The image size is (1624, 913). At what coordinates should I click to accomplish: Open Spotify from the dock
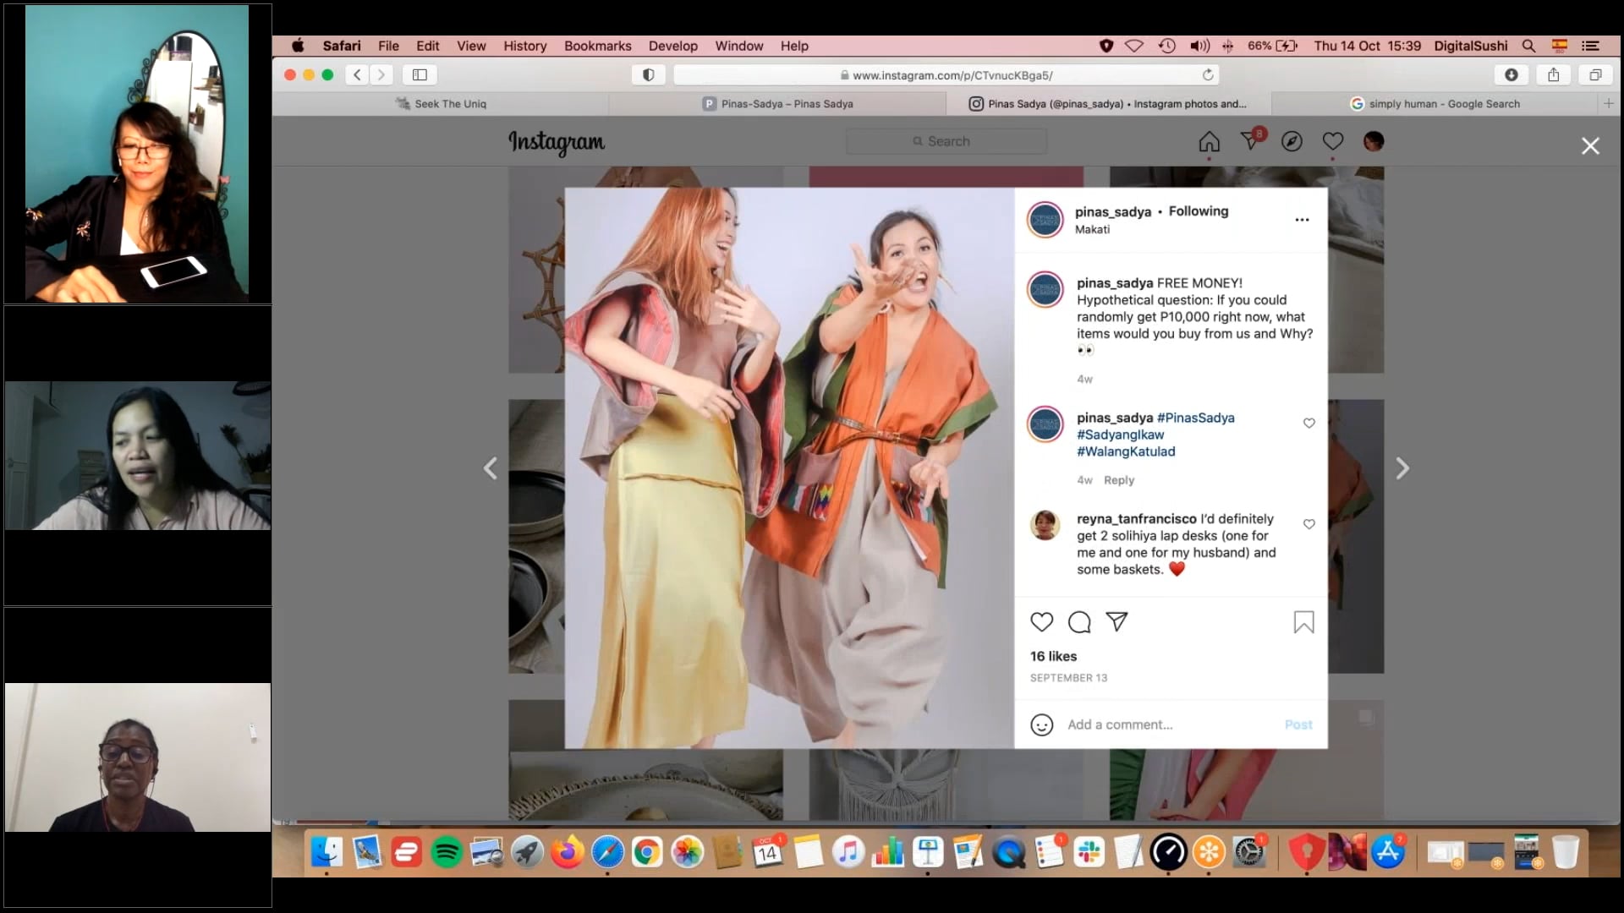[x=446, y=852]
